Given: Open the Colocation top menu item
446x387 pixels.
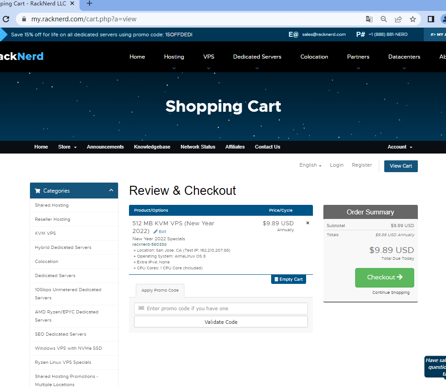Looking at the screenshot, I should [314, 57].
